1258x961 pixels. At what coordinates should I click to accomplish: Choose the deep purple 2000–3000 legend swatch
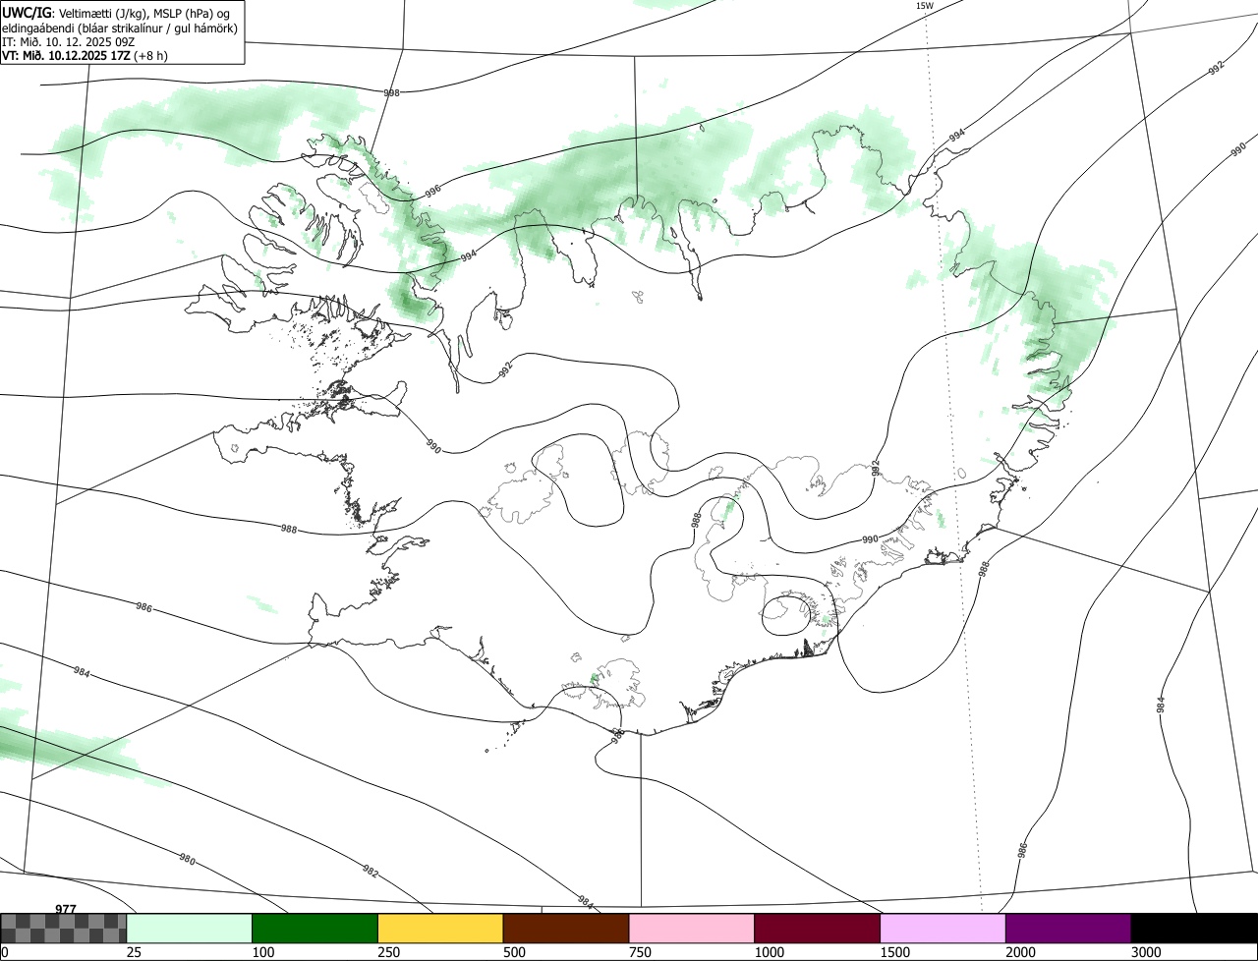pos(1068,929)
